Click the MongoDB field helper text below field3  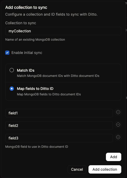click(37, 146)
